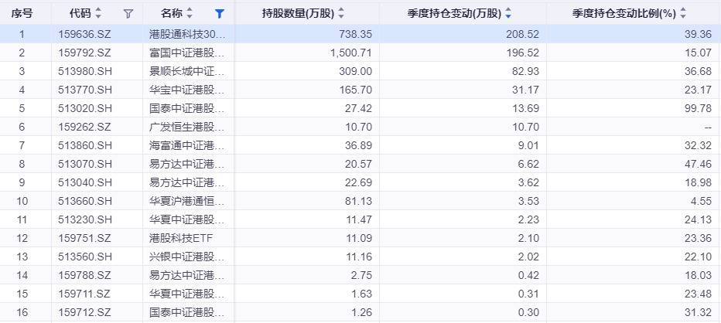721x323 pixels.
Task: Select code 159751.SZ
Action: [x=84, y=239]
